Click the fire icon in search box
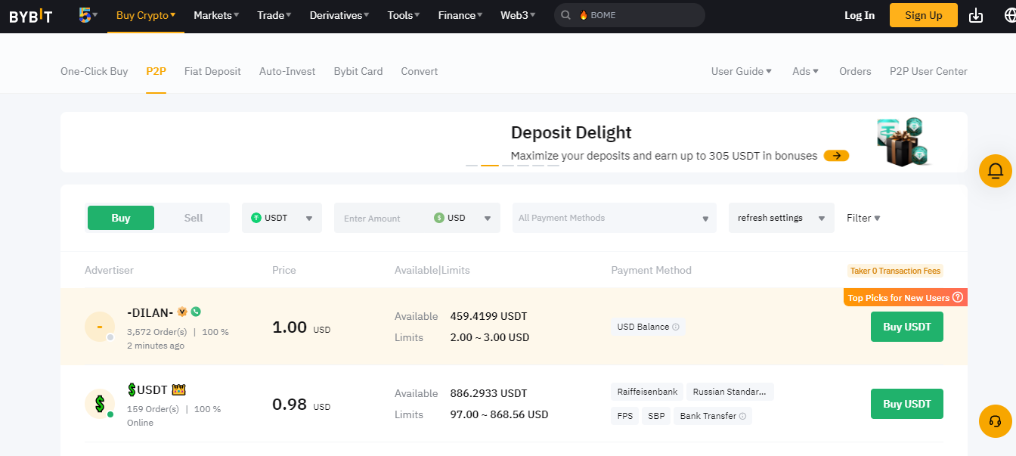This screenshot has width=1016, height=456. coord(583,15)
